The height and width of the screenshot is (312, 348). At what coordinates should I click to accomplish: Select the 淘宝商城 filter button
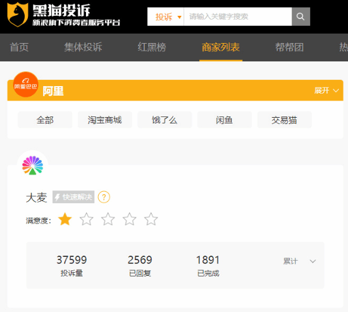(x=105, y=120)
